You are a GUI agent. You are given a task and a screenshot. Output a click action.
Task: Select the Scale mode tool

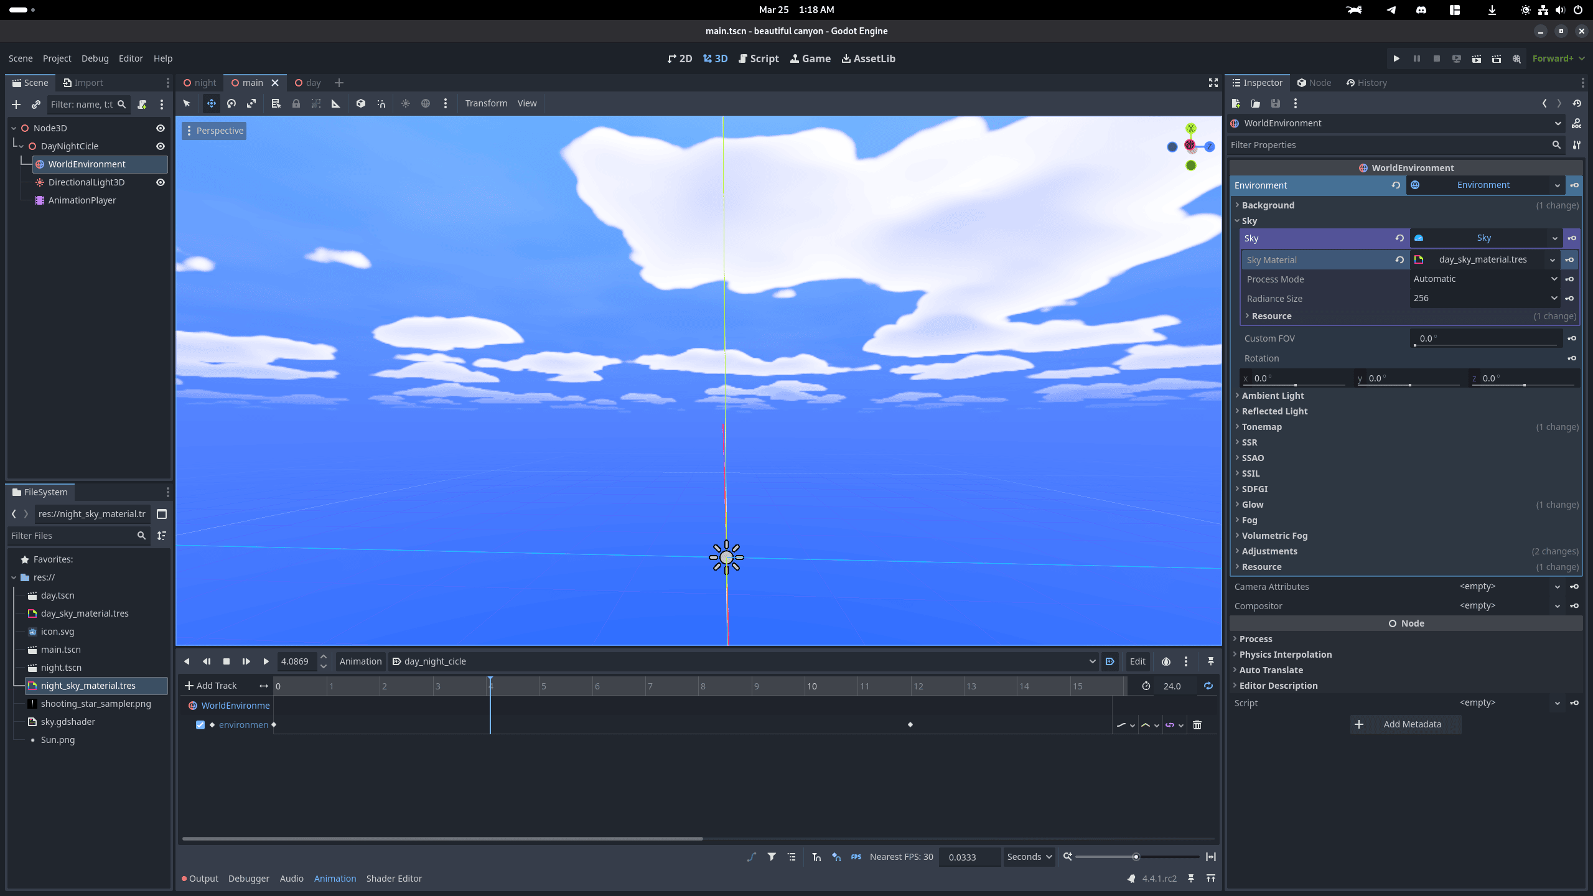tap(251, 103)
